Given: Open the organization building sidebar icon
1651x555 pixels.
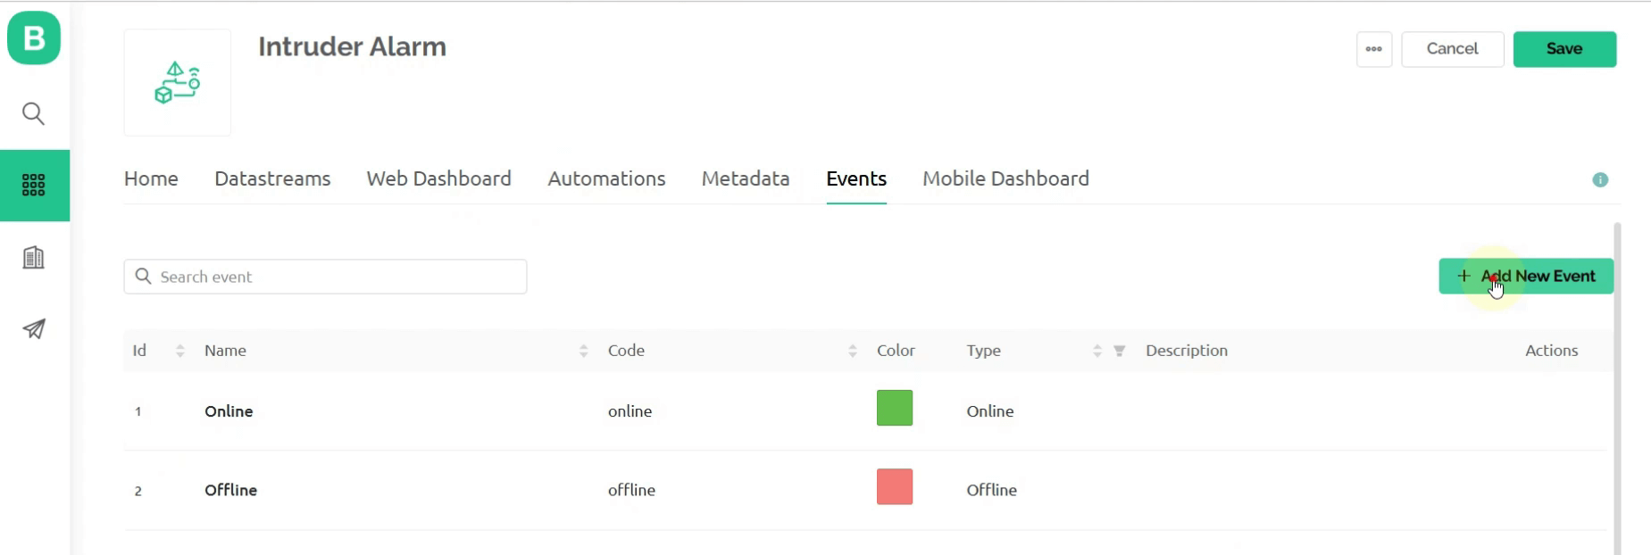Looking at the screenshot, I should coord(34,258).
